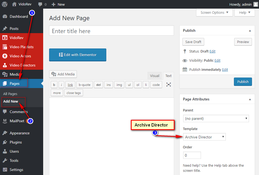The height and width of the screenshot is (175, 259).
Task: Select All Pages submenu item
Action: point(10,94)
